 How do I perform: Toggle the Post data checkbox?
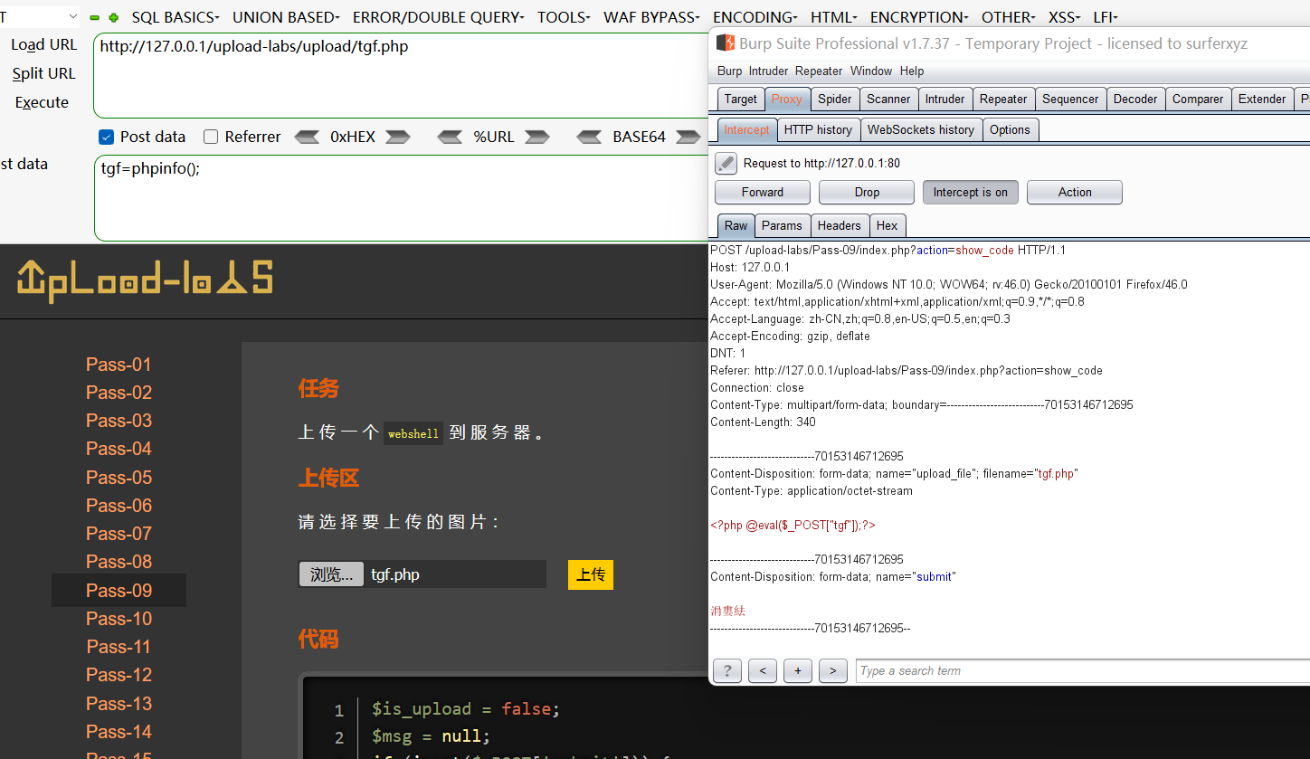coord(106,137)
